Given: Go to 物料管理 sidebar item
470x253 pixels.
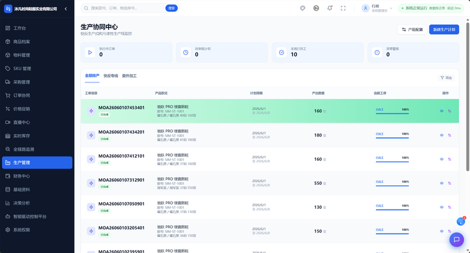Looking at the screenshot, I should click(37, 55).
